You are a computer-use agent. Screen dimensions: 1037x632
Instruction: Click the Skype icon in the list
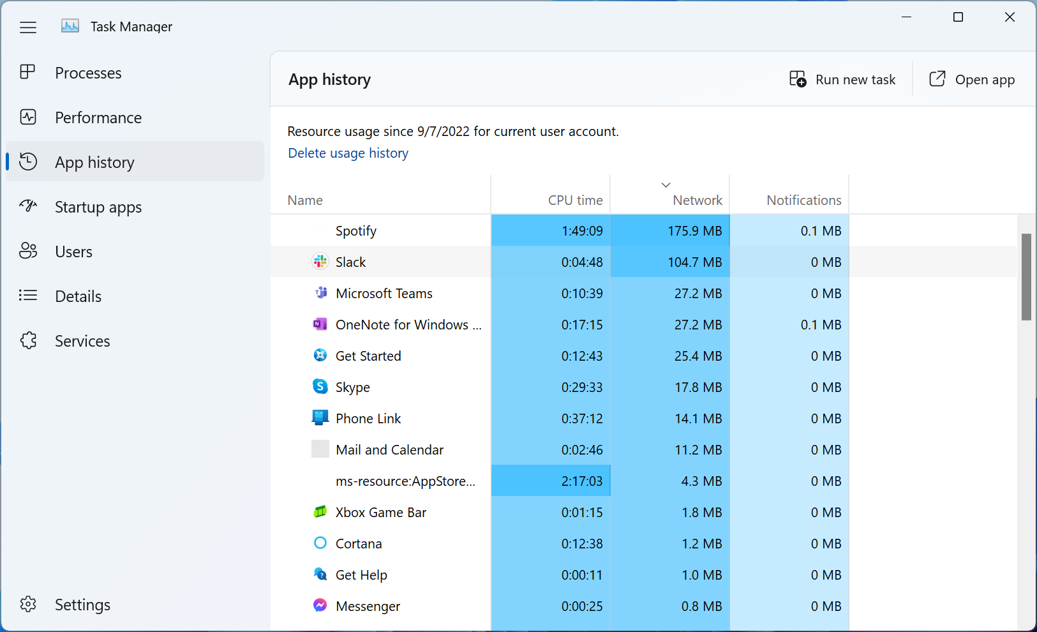pyautogui.click(x=320, y=387)
